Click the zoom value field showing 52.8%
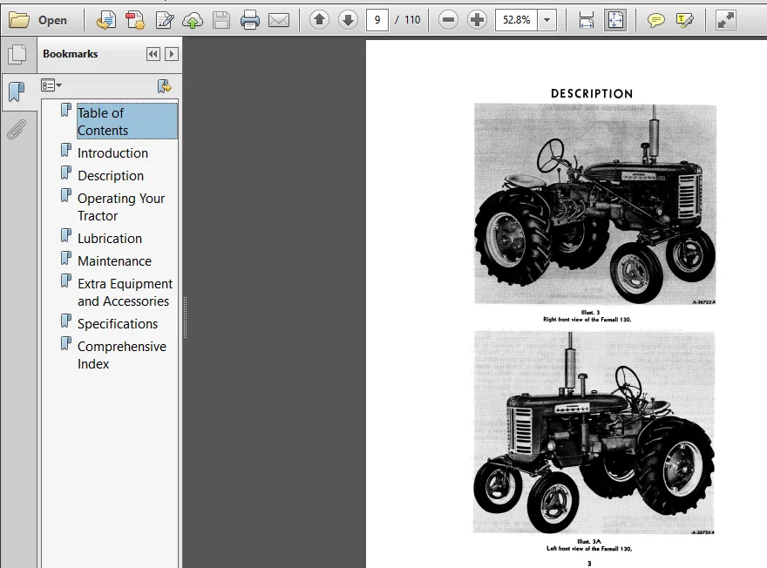Image resolution: width=767 pixels, height=568 pixels. tap(516, 20)
